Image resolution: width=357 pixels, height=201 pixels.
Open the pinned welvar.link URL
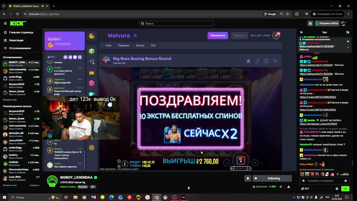(317, 46)
